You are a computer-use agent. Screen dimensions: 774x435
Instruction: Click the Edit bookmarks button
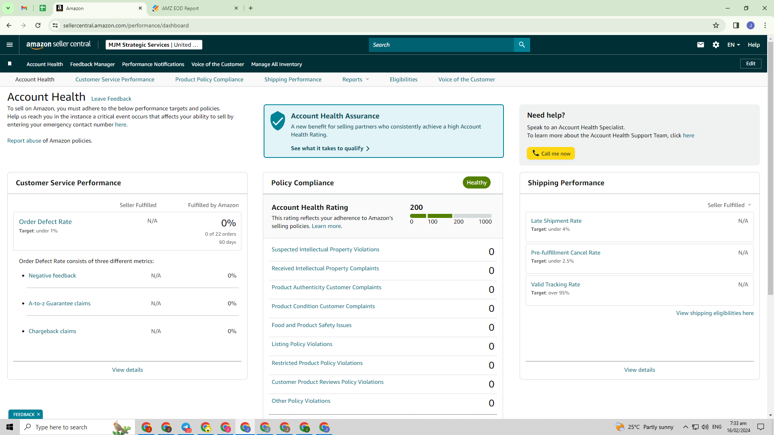pos(751,64)
